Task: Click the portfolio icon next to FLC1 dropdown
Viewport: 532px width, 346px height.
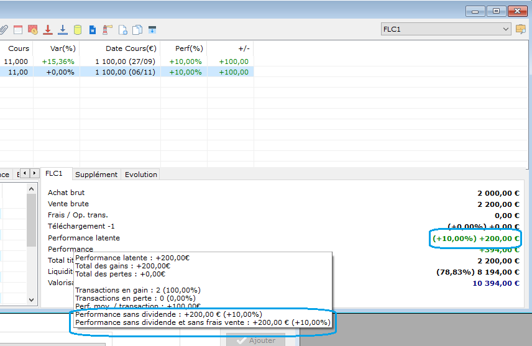Action: pos(521,30)
